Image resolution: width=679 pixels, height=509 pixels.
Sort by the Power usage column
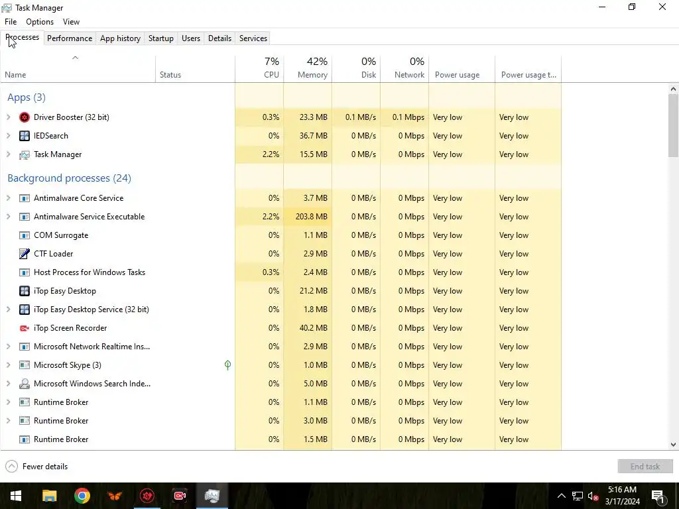coord(462,69)
